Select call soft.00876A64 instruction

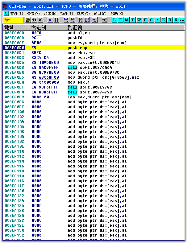pos(90,68)
